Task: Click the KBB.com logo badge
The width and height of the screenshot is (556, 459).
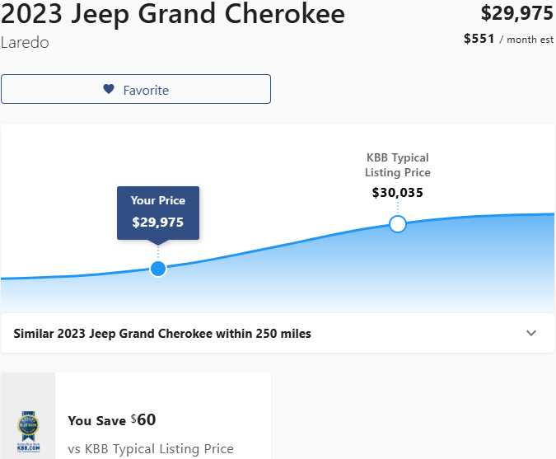Action: tap(27, 429)
